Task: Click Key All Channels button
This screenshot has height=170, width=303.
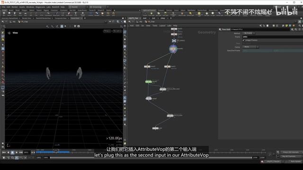Action: pos(291,156)
